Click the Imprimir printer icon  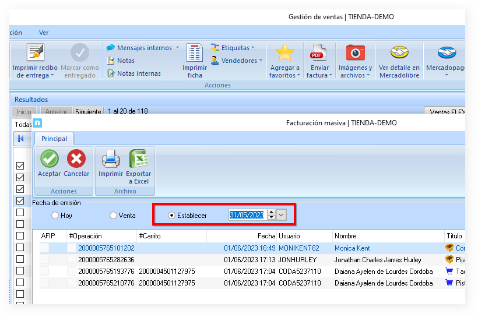click(111, 159)
